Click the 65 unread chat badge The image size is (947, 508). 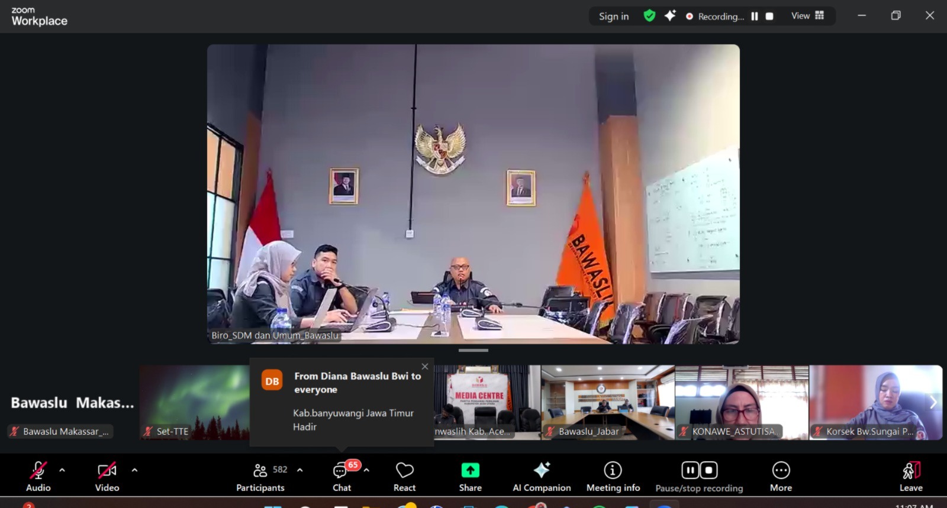tap(353, 465)
